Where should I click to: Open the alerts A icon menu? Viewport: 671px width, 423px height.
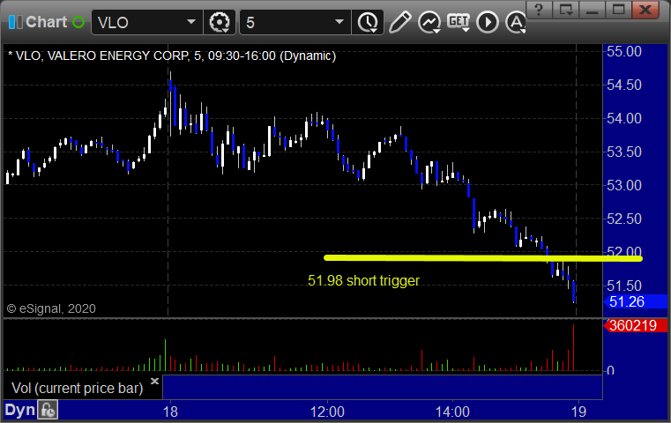(x=516, y=22)
